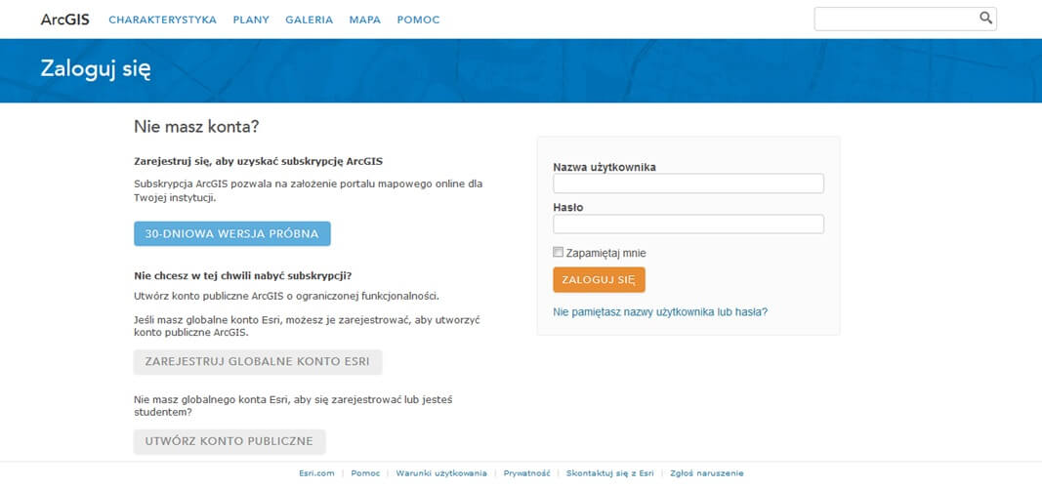Click the Nie masz konta? heading
The width and height of the screenshot is (1042, 489).
click(196, 127)
